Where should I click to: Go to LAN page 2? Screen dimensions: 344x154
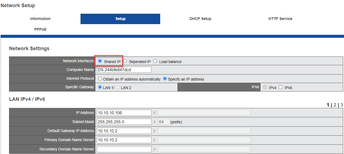335,105
